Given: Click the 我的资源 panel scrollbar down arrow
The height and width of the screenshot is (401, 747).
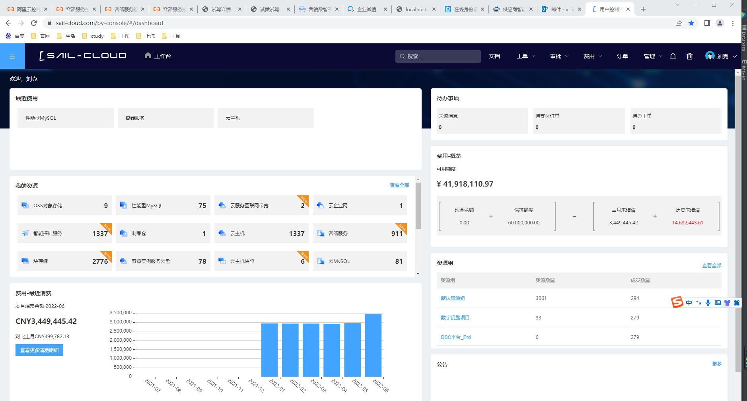Looking at the screenshot, I should [x=418, y=274].
